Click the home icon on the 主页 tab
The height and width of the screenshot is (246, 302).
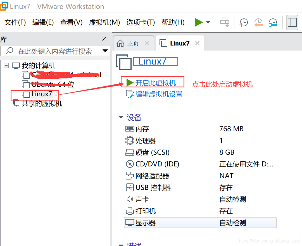[x=120, y=43]
